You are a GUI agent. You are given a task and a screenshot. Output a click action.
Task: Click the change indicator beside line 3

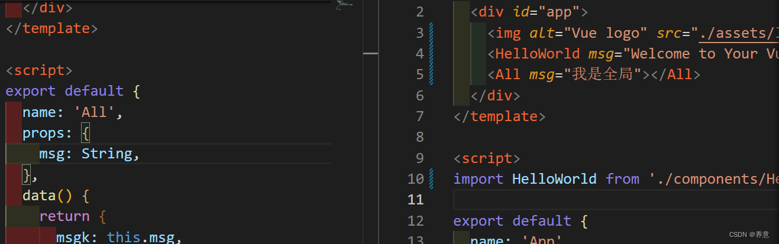point(431,33)
